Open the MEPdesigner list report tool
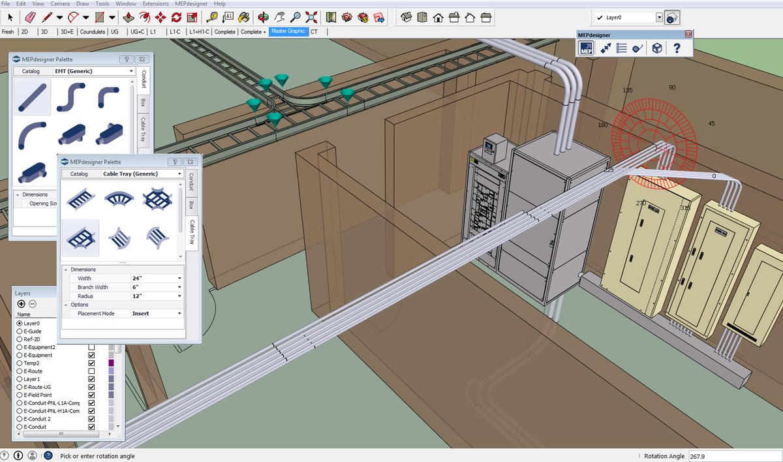Viewport: 783px width, 462px height. pyautogui.click(x=621, y=48)
